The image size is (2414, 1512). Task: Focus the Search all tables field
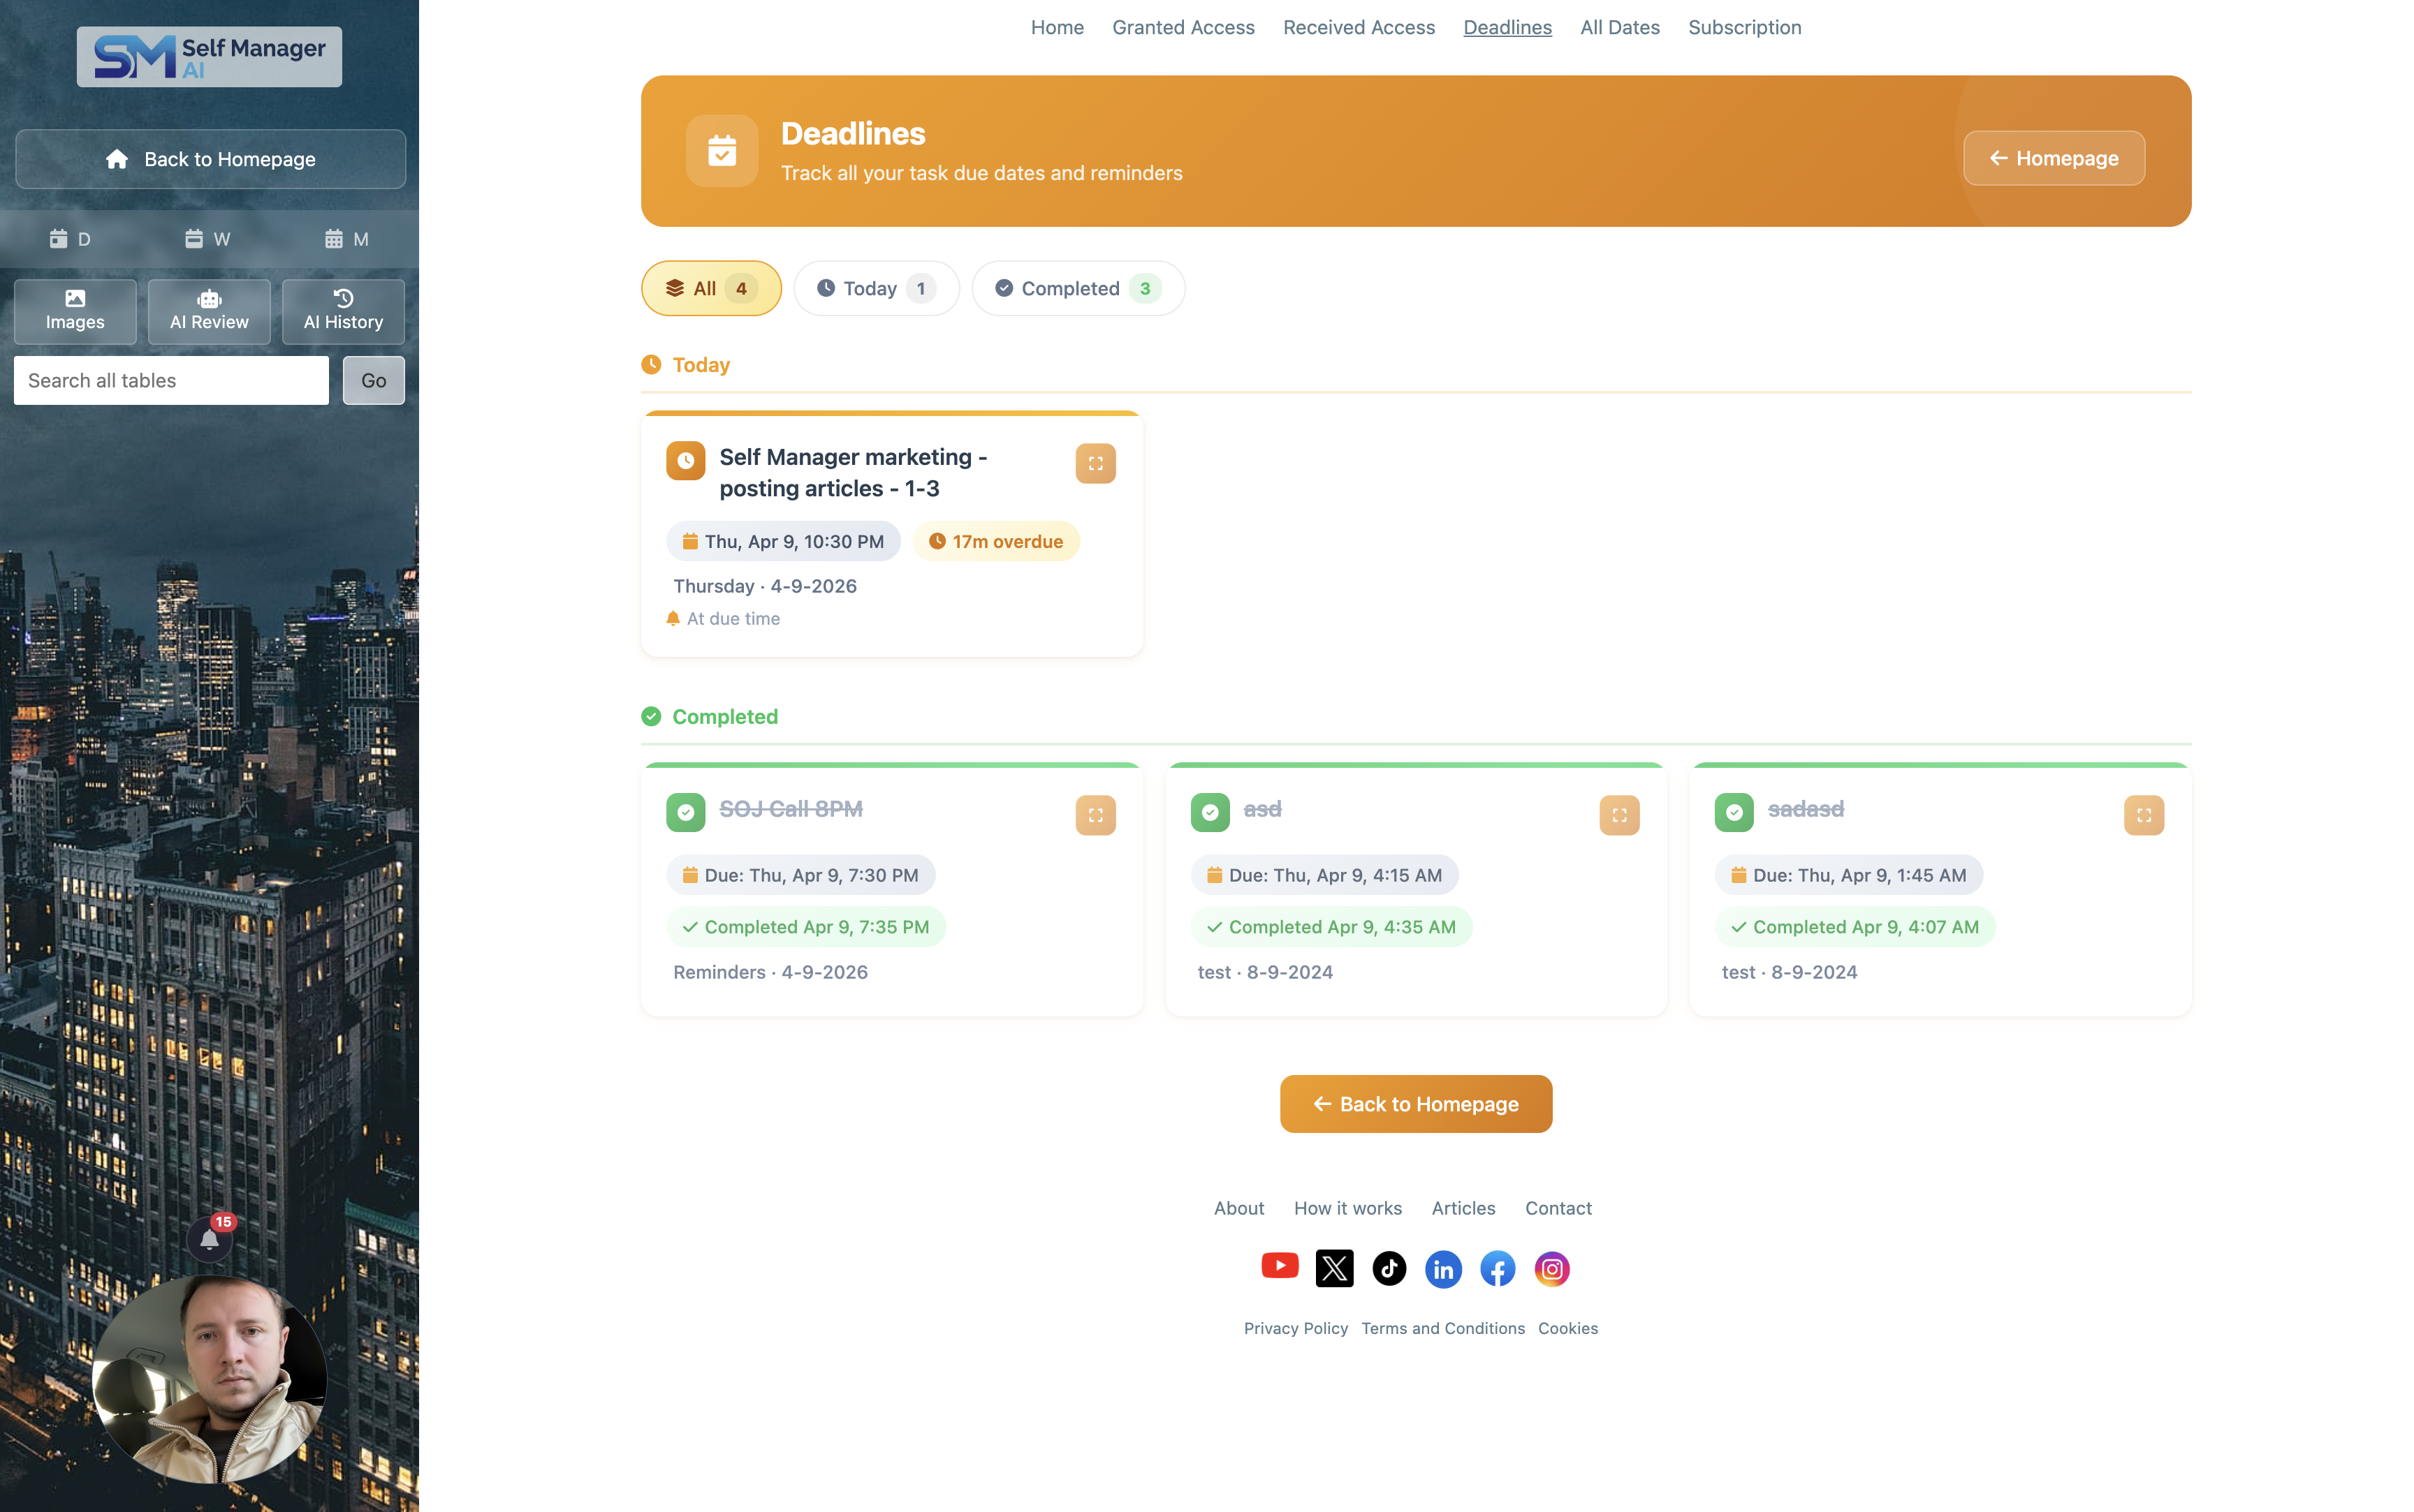(171, 380)
